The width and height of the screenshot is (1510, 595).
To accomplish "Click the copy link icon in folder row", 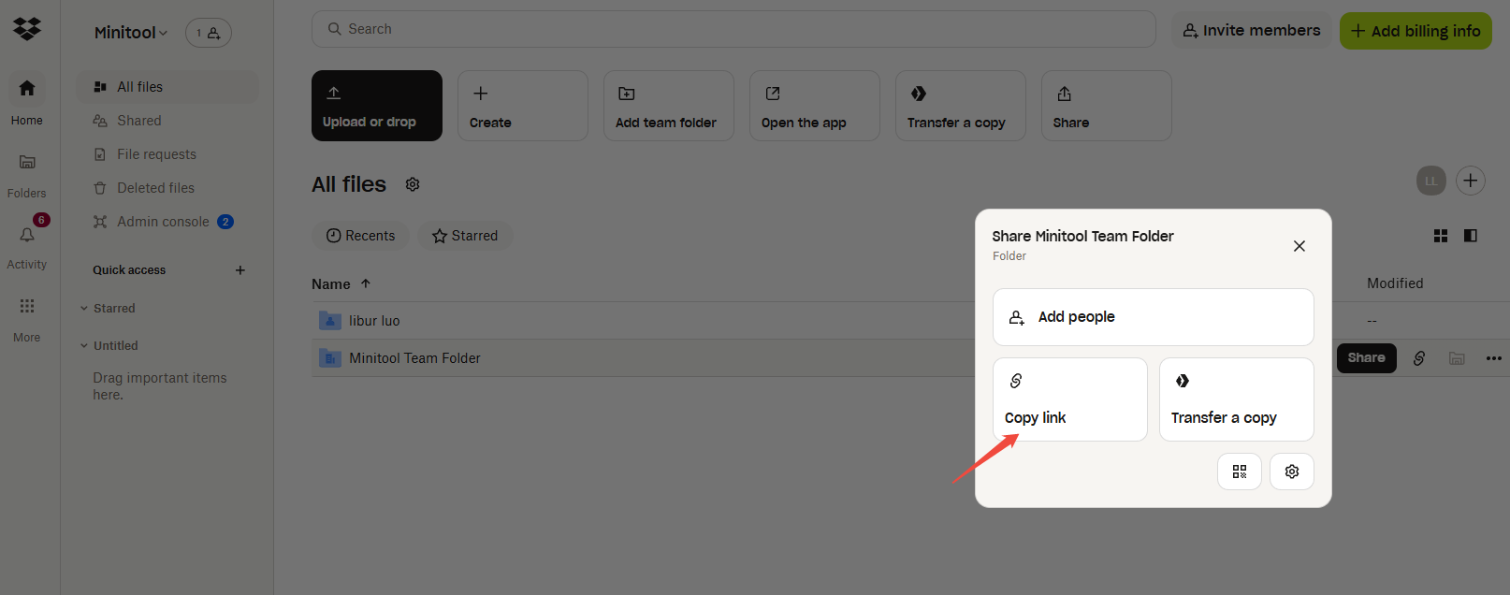I will tap(1419, 358).
